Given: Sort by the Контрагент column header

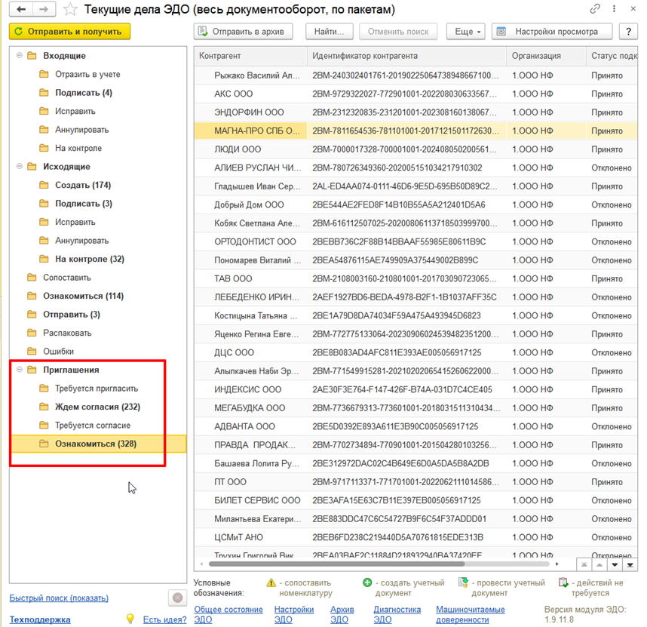Looking at the screenshot, I should tap(250, 56).
